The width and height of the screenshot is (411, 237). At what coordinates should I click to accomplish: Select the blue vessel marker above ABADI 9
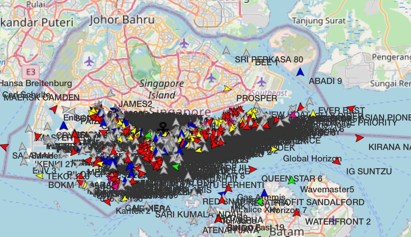[x=300, y=72]
